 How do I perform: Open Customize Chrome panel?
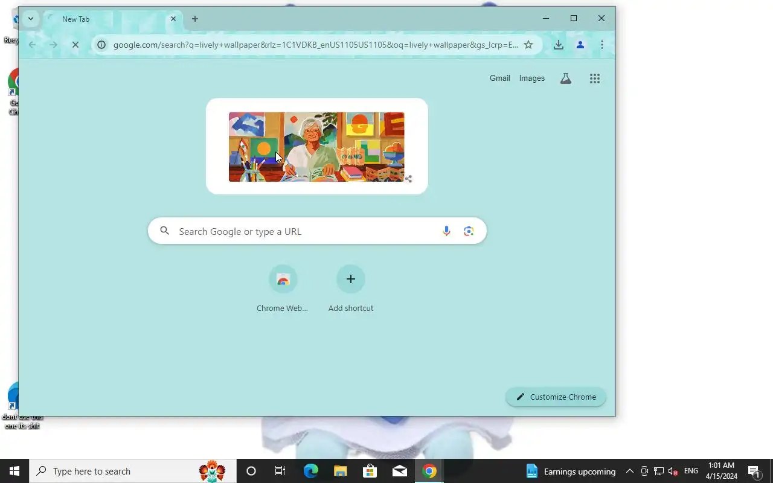[556, 397]
